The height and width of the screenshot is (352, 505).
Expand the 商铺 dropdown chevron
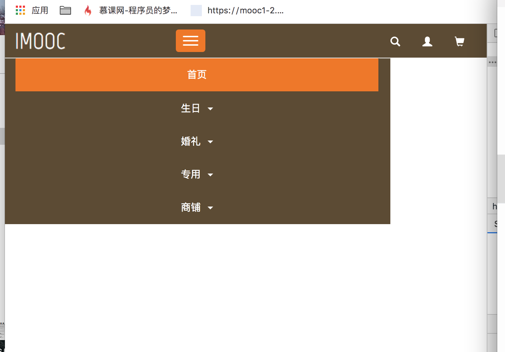point(210,208)
